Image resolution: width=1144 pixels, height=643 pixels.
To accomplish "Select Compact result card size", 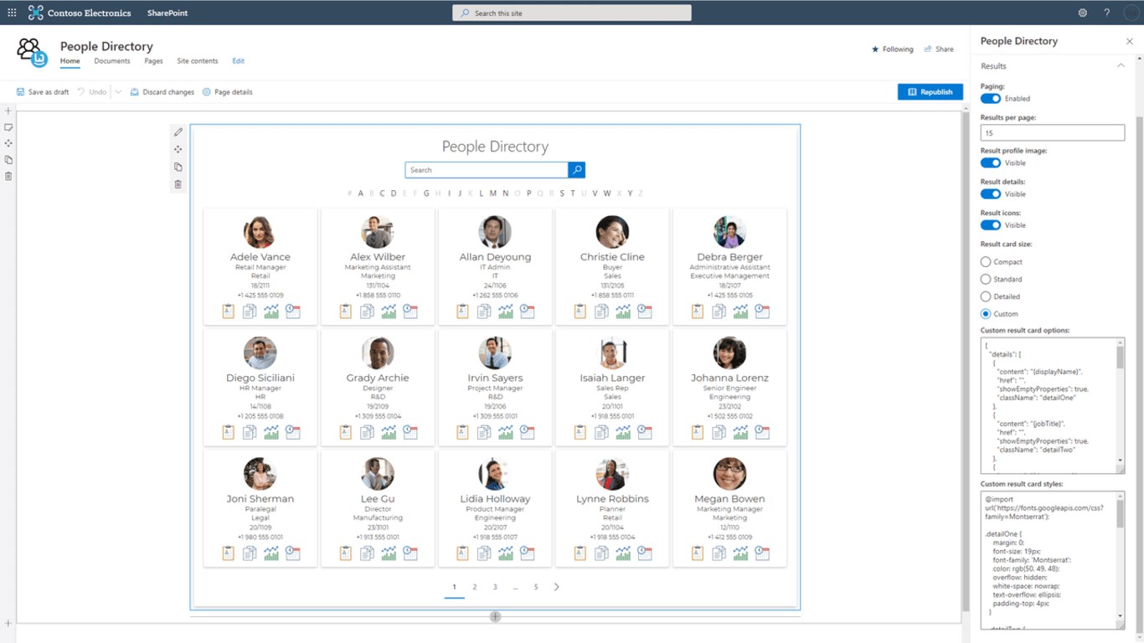I will 986,262.
